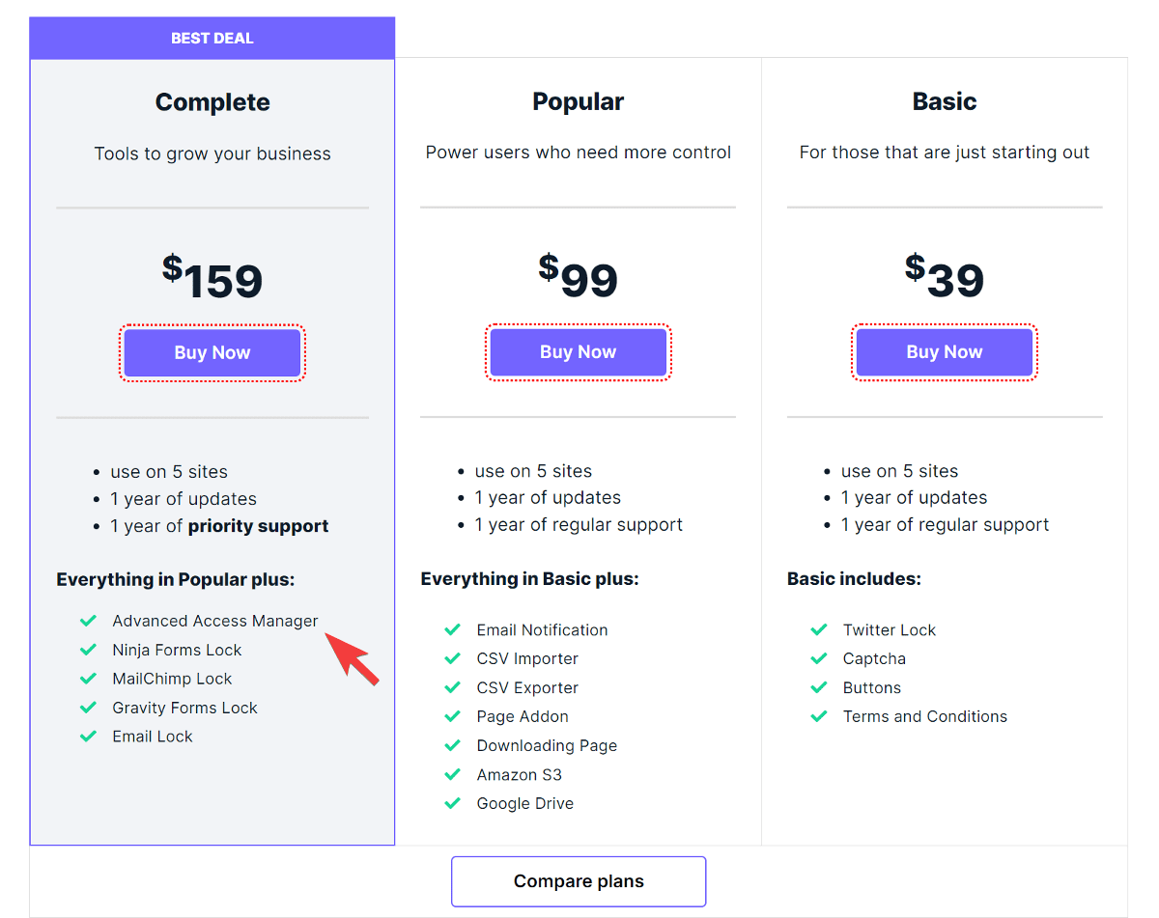
Task: Click checkmark icon beside Advanced Access Manager
Action: coord(88,621)
